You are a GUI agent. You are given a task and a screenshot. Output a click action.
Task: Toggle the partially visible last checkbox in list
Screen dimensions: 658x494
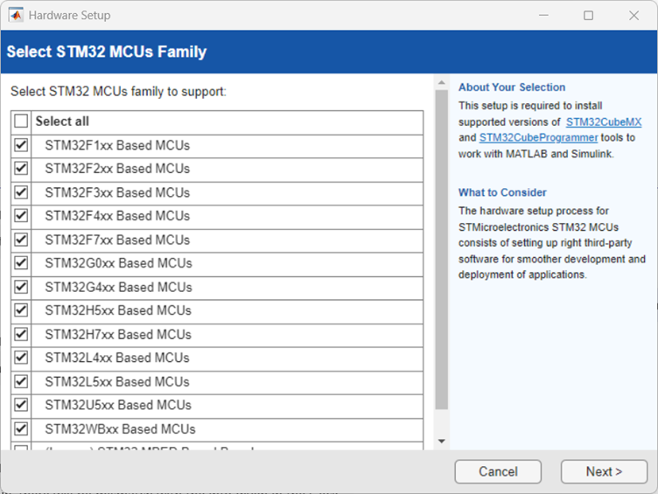point(21,449)
